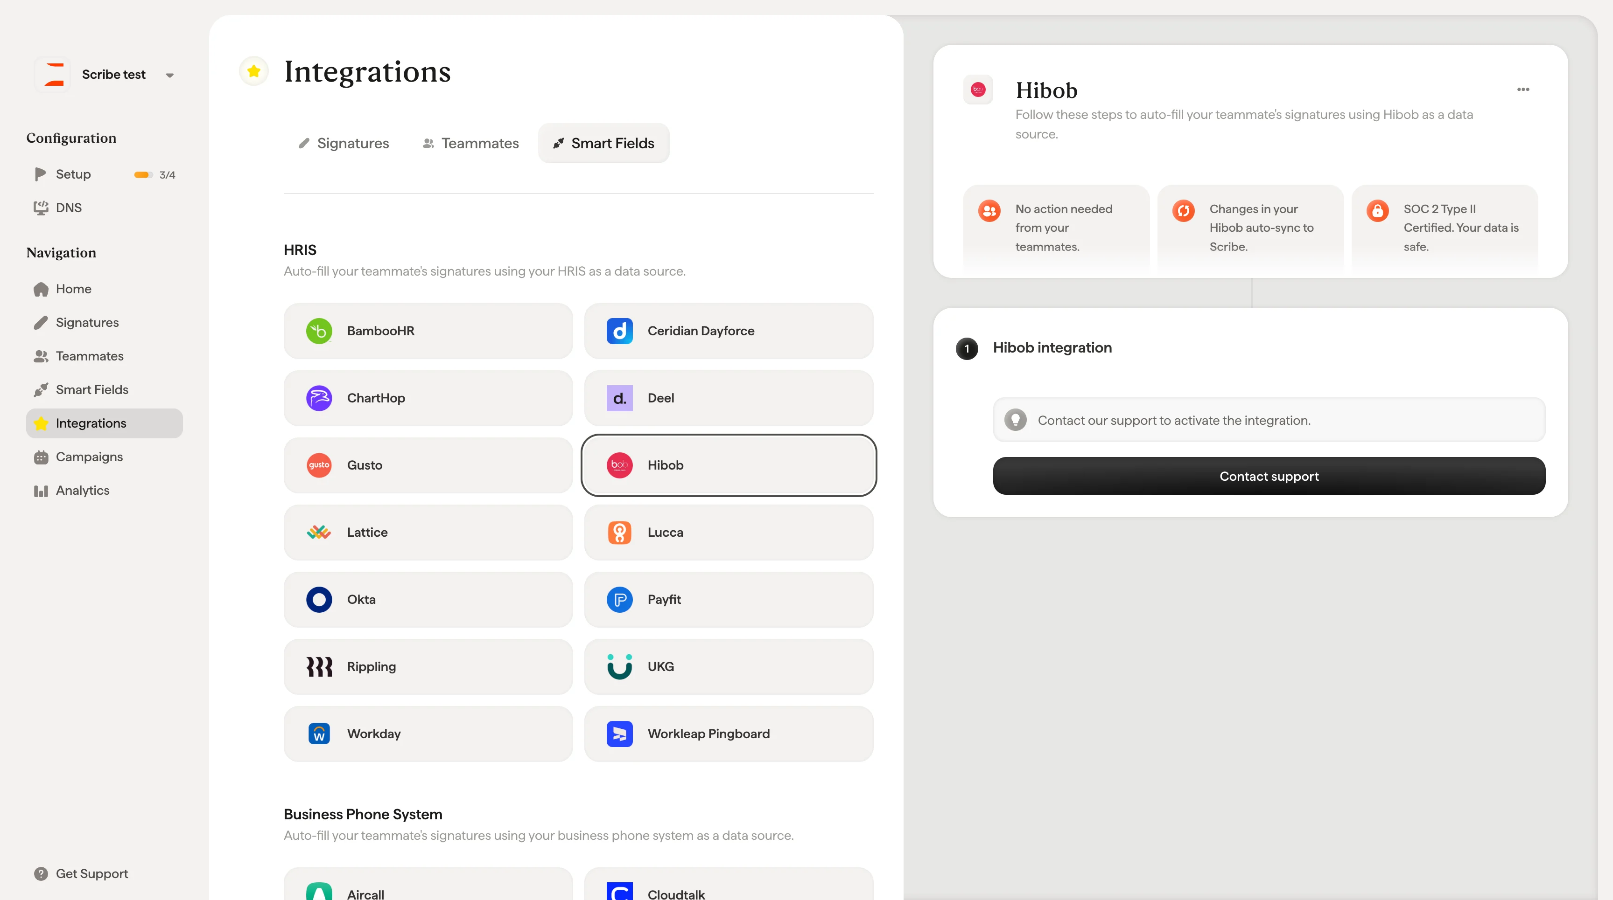The image size is (1613, 900).
Task: Select the Hibob integration card
Action: (729, 465)
